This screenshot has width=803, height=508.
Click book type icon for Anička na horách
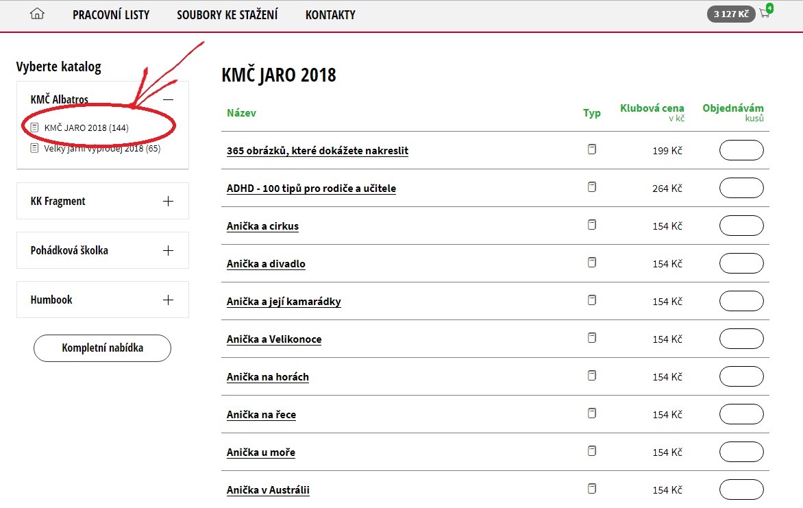pyautogui.click(x=591, y=376)
